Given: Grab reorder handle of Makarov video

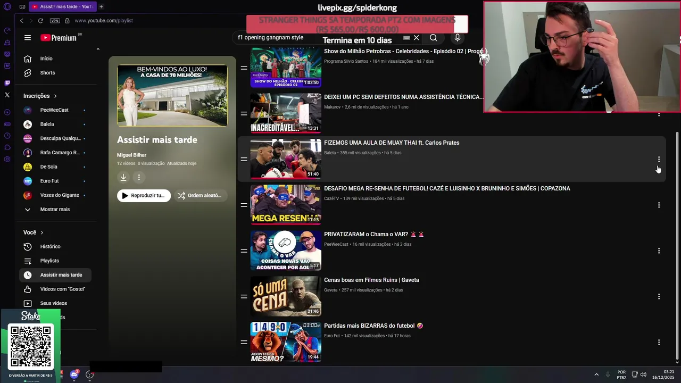Looking at the screenshot, I should click(x=244, y=113).
